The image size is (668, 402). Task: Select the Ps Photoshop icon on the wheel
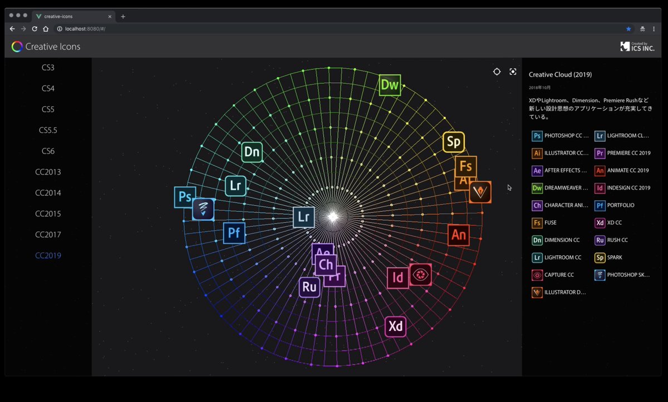[x=184, y=196]
